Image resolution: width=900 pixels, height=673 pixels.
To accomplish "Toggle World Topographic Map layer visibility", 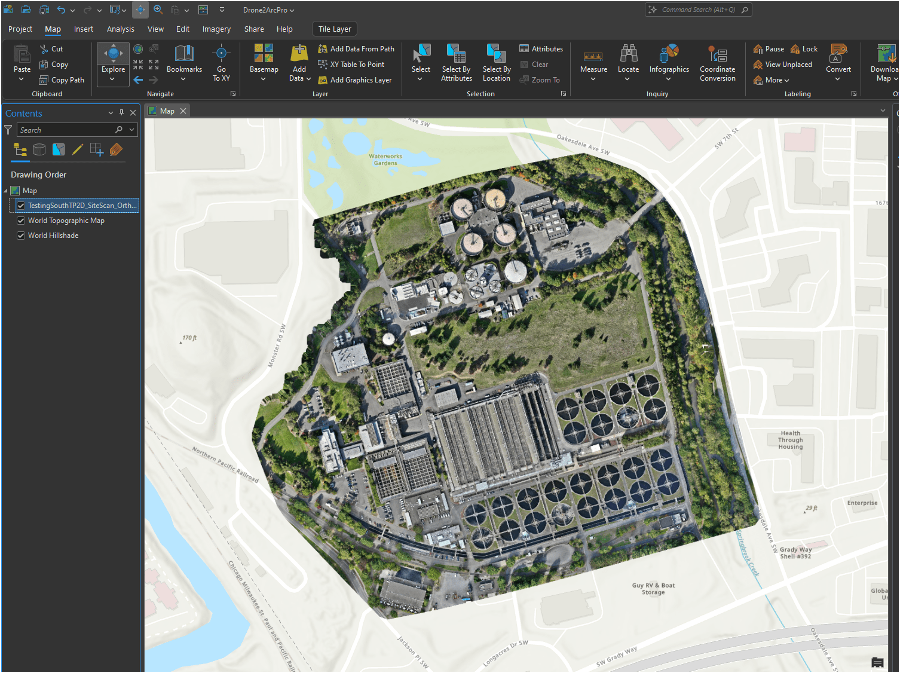I will click(21, 221).
